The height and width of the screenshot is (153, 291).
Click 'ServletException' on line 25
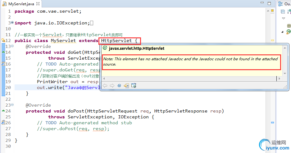tap(90, 117)
